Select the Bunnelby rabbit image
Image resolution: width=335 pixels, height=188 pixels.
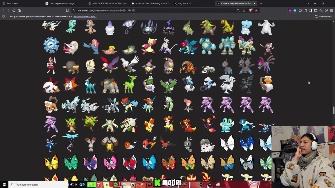90,144
